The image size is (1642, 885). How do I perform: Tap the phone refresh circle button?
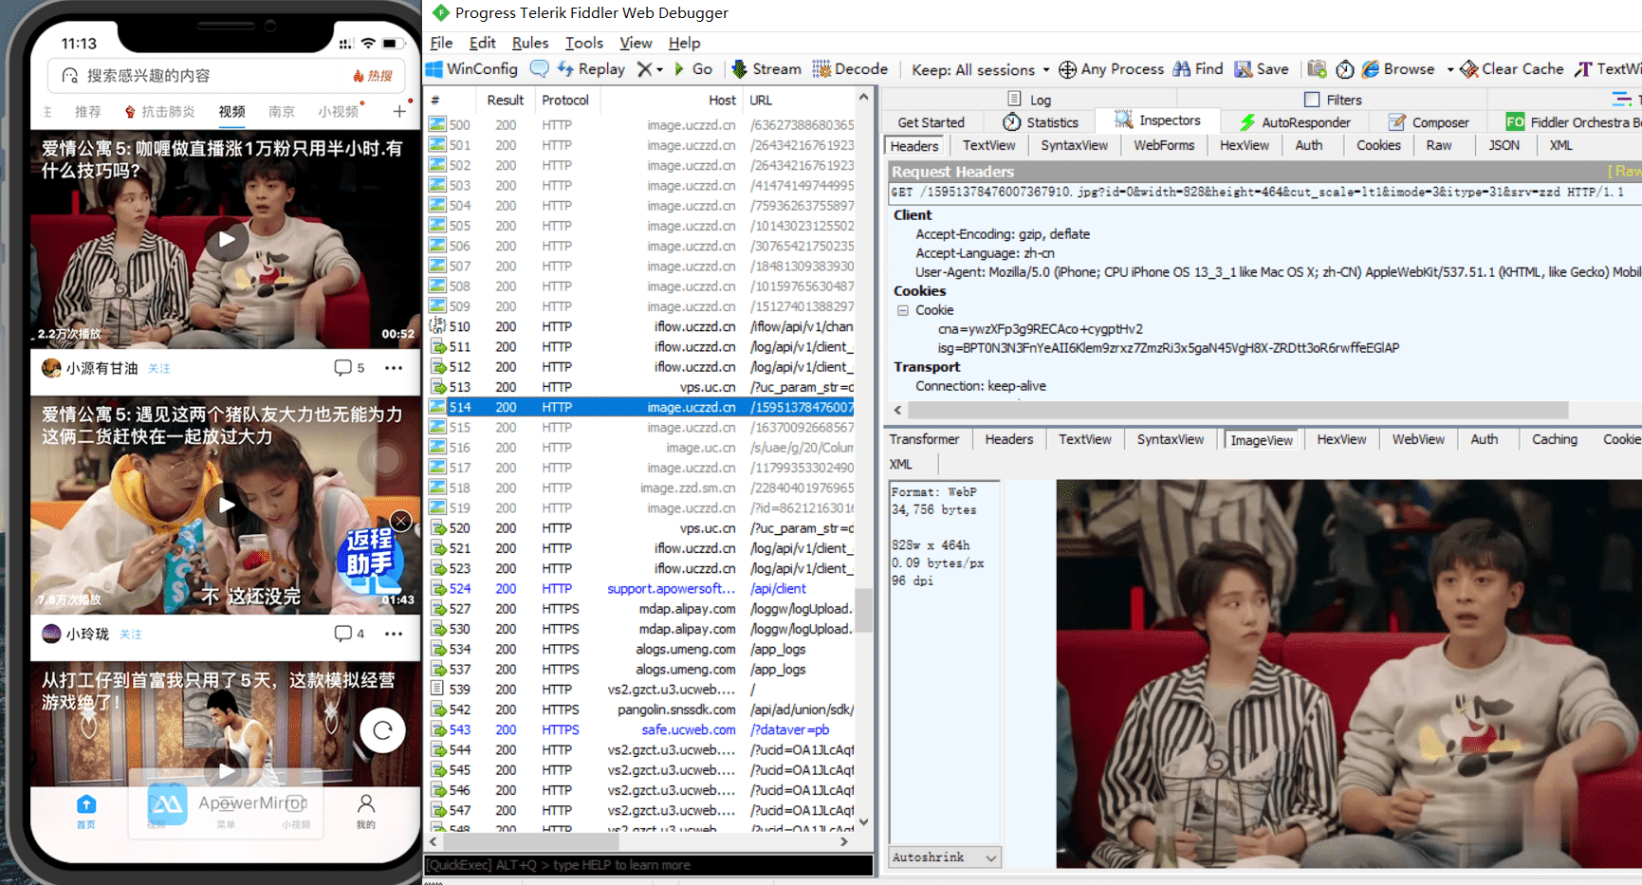click(x=383, y=730)
